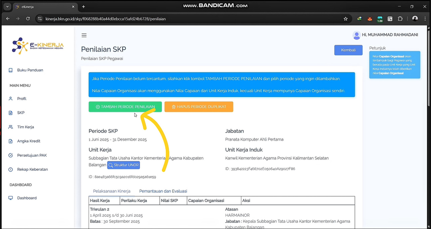
Task: Open the SKP sidebar menu
Action: coord(21,113)
